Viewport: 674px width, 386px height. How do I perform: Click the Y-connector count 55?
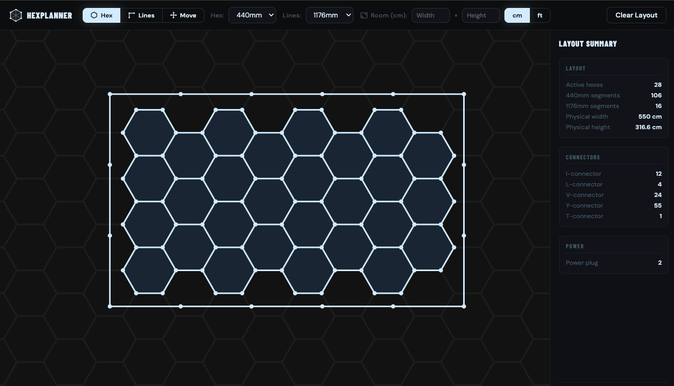[x=658, y=205]
